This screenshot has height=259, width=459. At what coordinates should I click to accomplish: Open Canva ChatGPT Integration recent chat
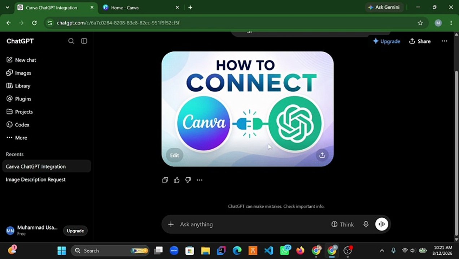click(47, 167)
